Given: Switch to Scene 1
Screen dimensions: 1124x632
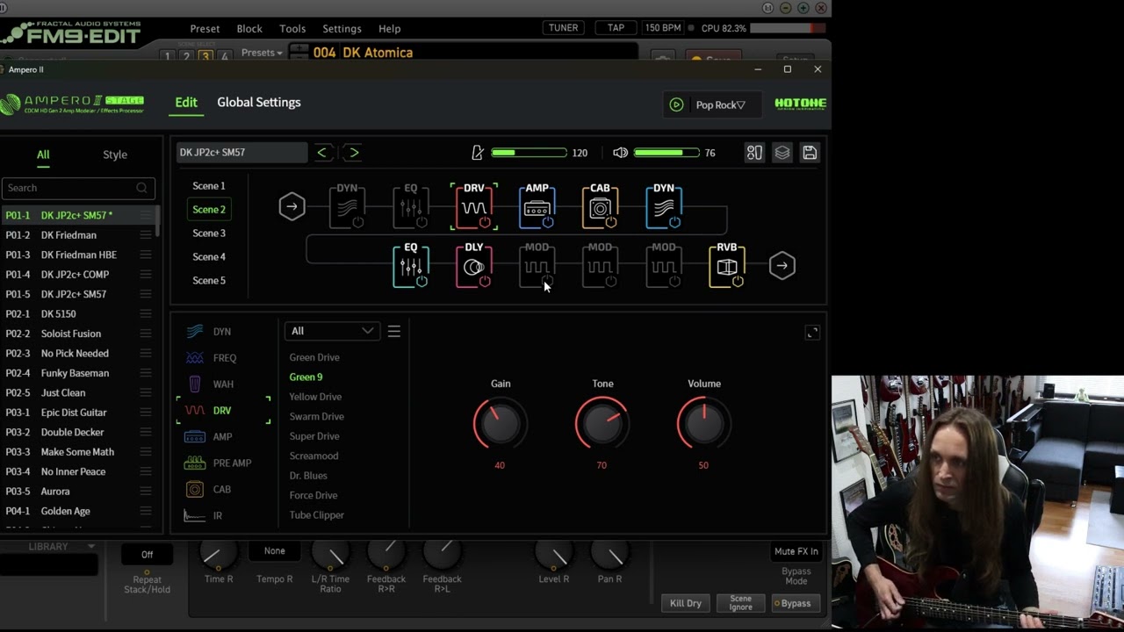Looking at the screenshot, I should [209, 186].
